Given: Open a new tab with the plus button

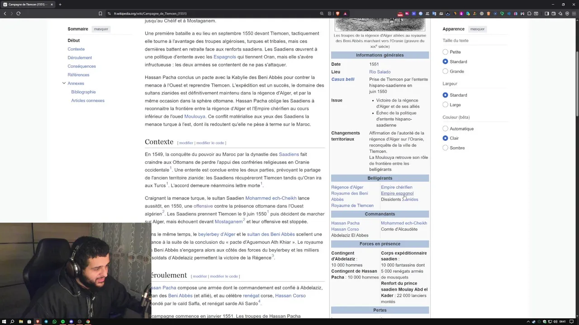Looking at the screenshot, I should point(60,5).
